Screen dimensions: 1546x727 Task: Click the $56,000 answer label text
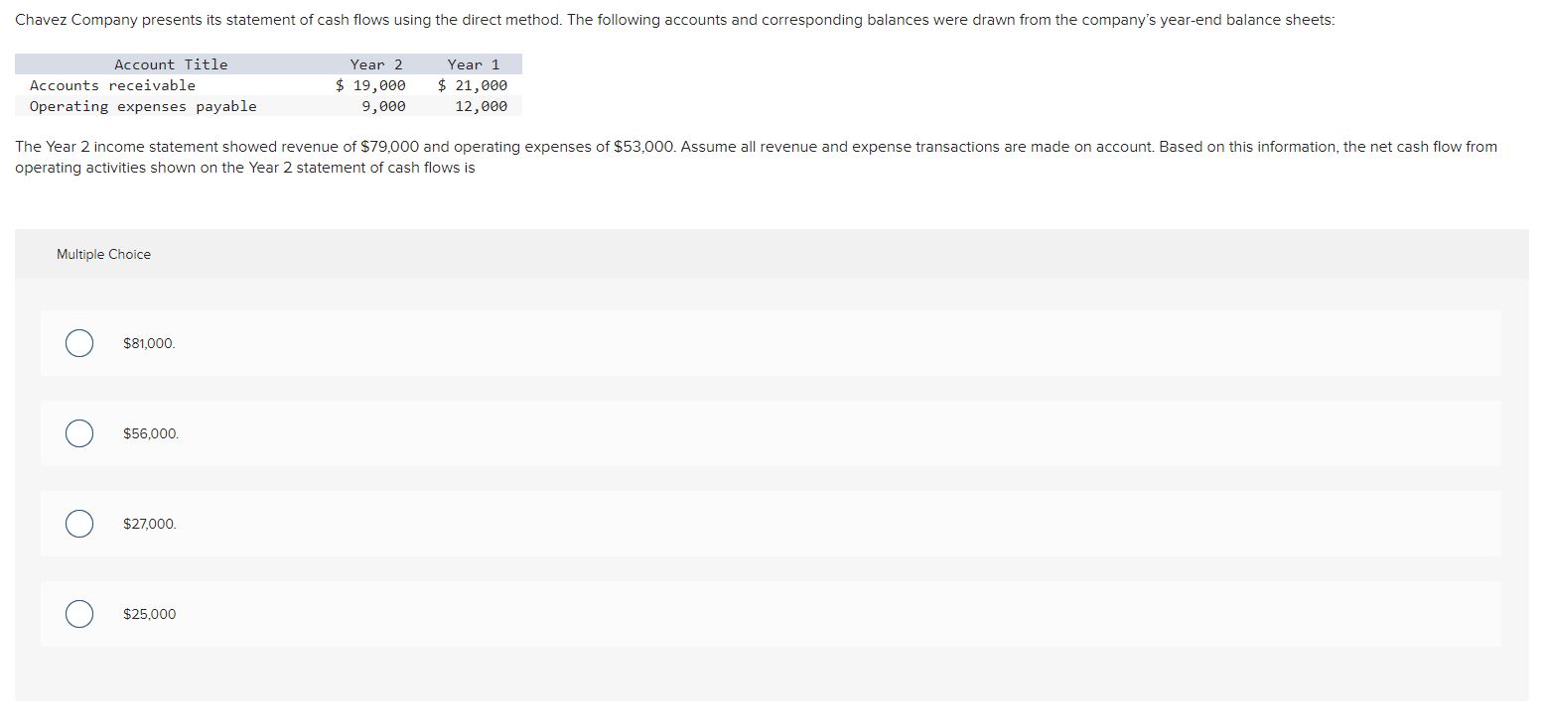click(x=150, y=433)
